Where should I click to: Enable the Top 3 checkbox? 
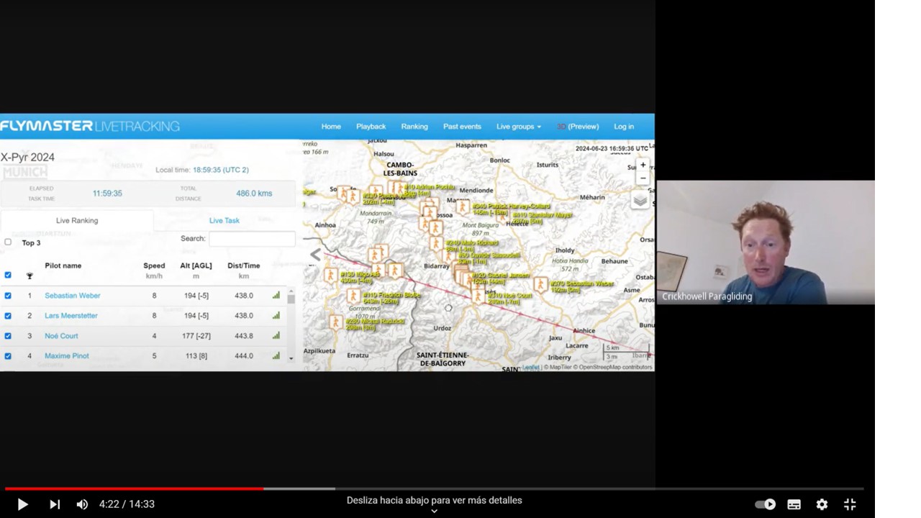pos(8,242)
